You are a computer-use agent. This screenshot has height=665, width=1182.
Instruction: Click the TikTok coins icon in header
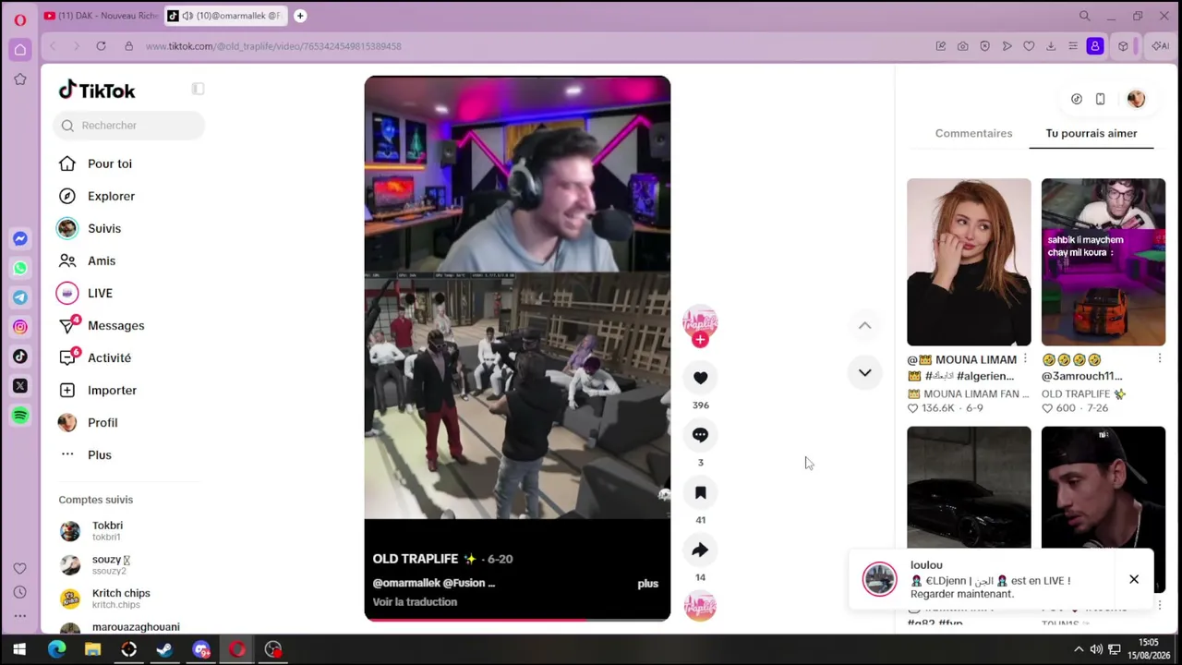(x=1077, y=99)
